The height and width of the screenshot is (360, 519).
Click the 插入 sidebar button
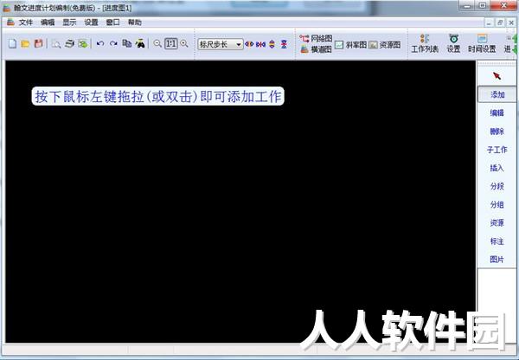[x=497, y=168]
